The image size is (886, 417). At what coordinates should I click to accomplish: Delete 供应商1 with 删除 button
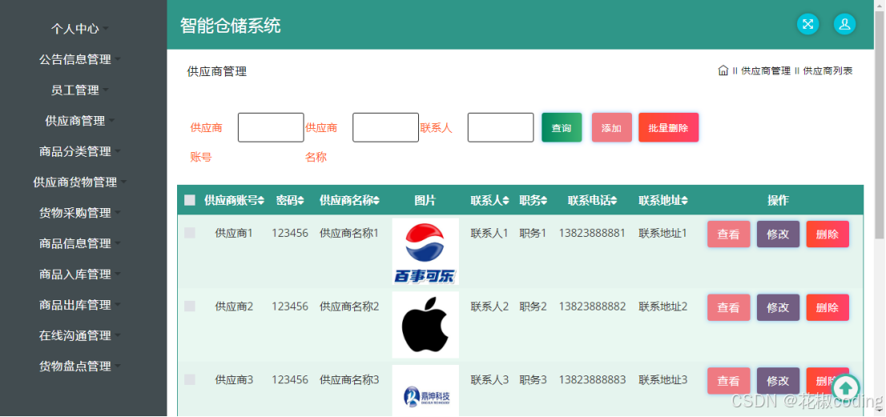(828, 235)
